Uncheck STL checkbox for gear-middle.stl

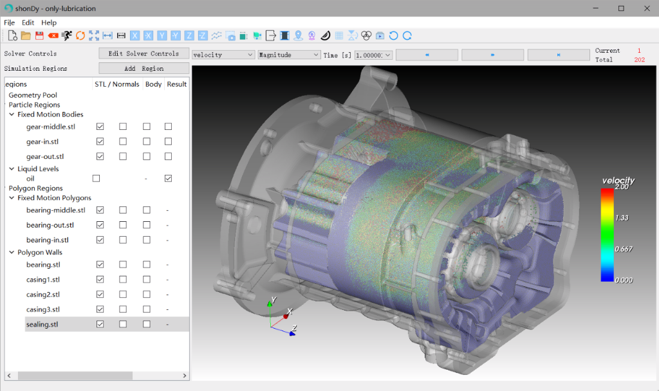(x=100, y=127)
